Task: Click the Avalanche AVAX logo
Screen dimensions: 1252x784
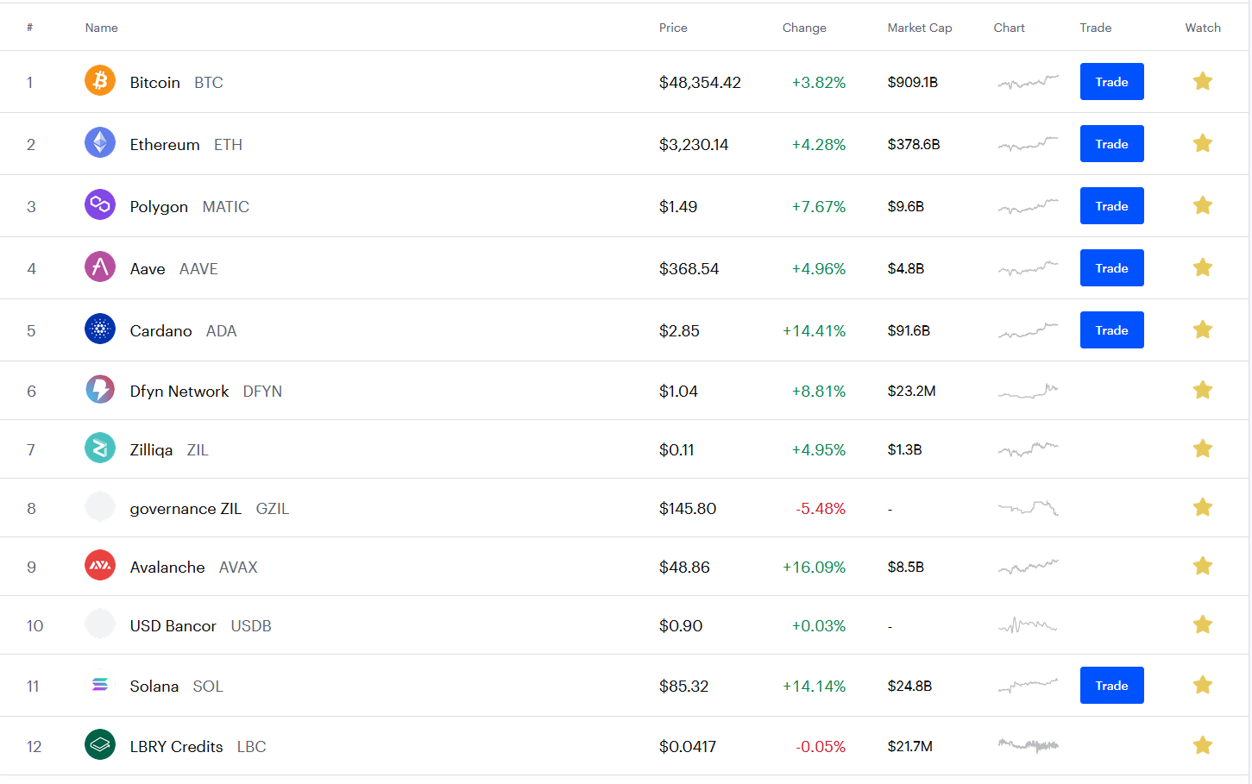Action: point(100,565)
